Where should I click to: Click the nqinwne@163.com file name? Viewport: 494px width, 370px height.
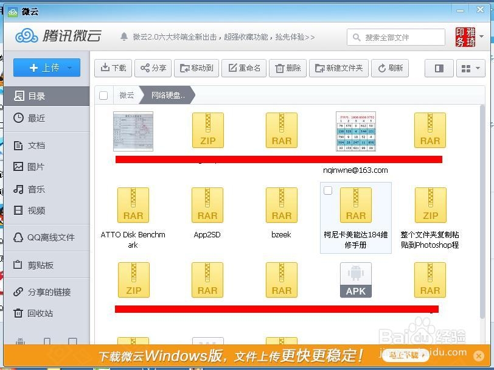(355, 170)
